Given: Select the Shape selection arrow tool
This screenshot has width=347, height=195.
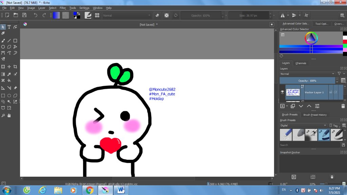Looking at the screenshot, I should click(3, 27).
